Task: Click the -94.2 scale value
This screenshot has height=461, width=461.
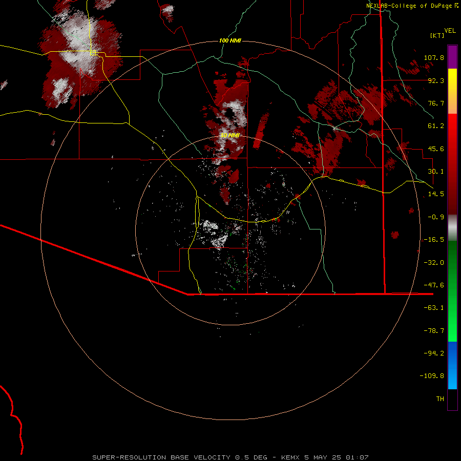Action: click(434, 353)
